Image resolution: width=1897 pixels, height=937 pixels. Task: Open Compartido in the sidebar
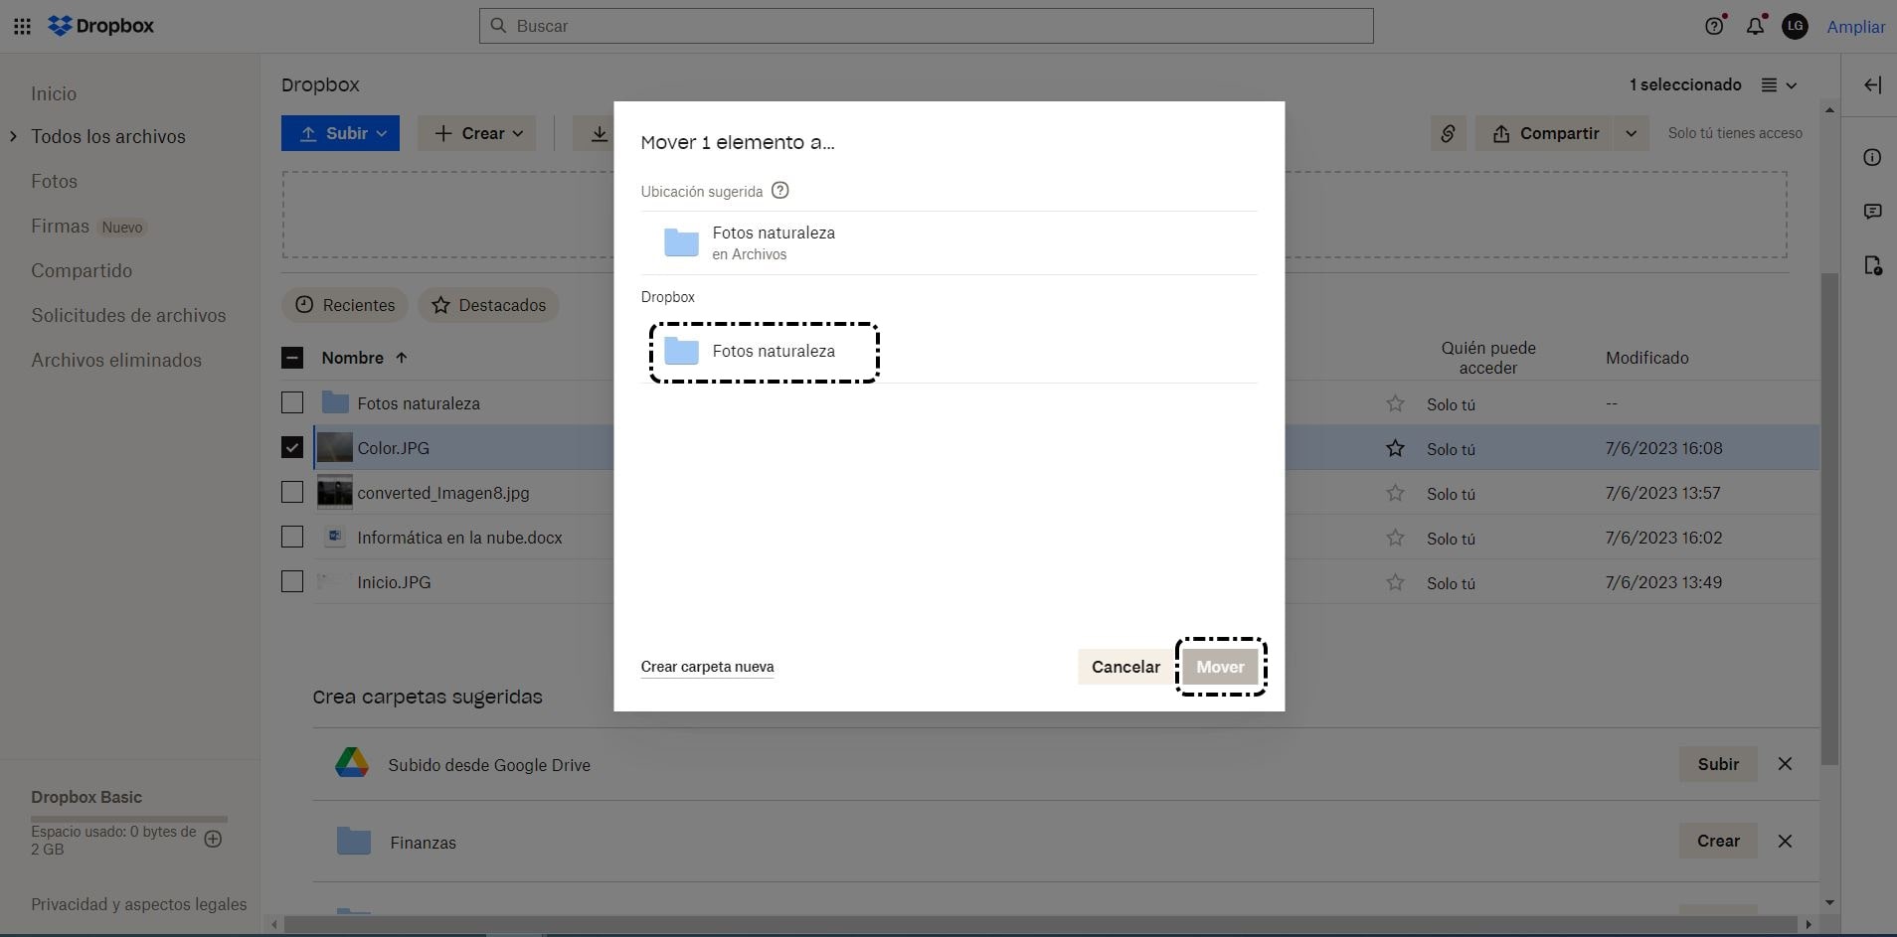point(82,270)
